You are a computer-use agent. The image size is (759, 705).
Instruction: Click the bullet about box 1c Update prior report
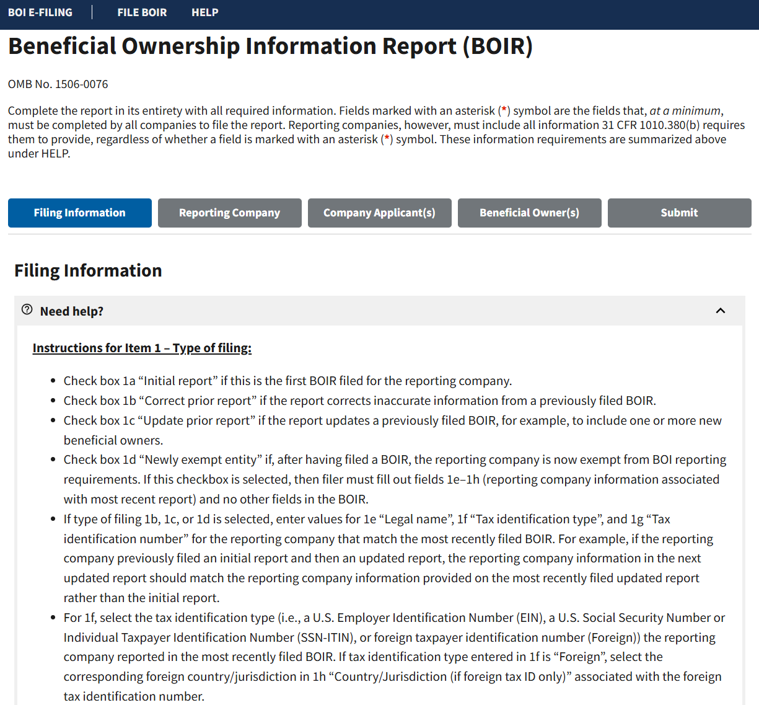[393, 430]
